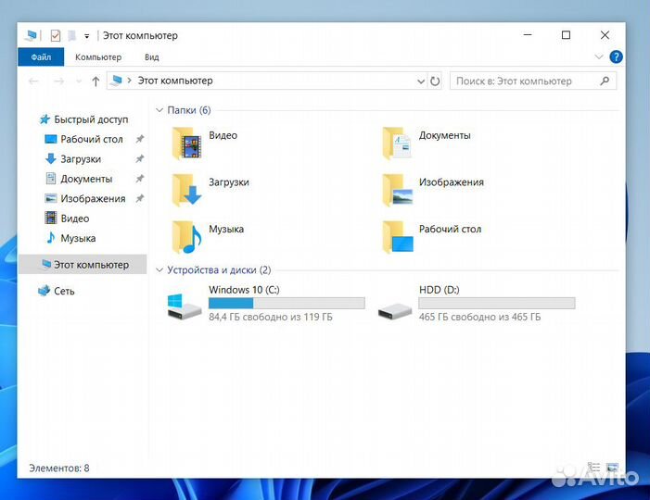Screen dimensions: 650x500
Task: Select Этот компьютер in the sidebar
Action: tap(83, 265)
